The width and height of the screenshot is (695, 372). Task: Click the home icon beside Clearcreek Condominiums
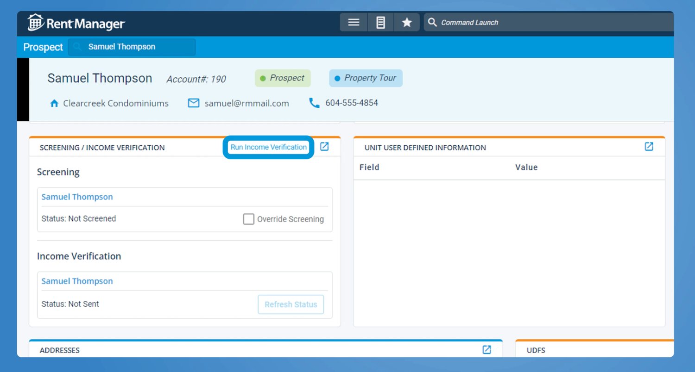54,103
